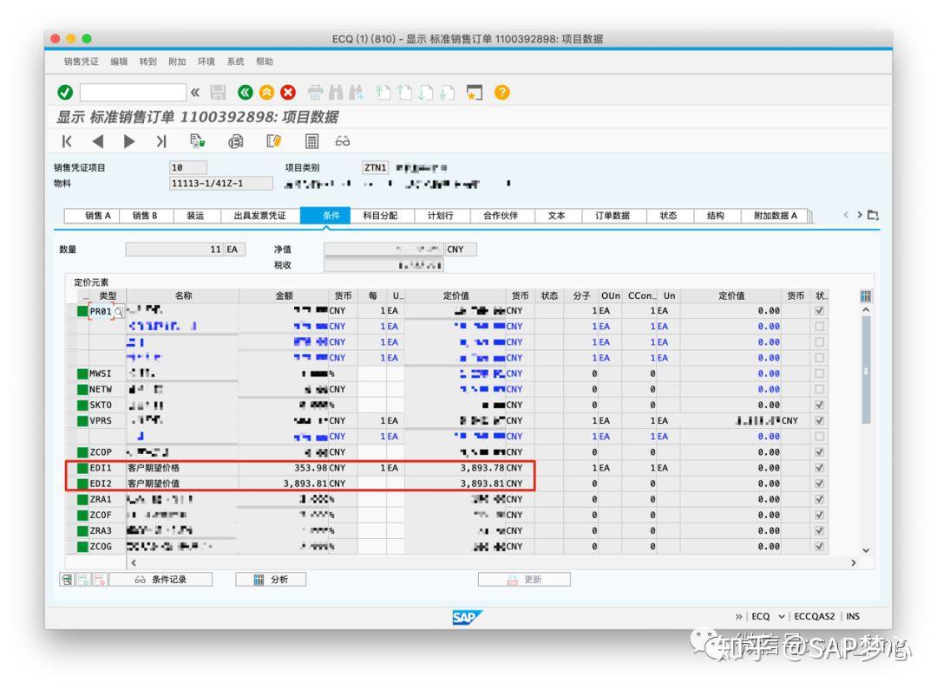
Task: Click the SAP logo in status bar
Action: [468, 617]
